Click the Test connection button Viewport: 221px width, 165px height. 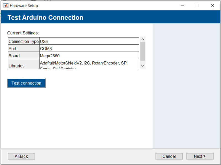26,83
